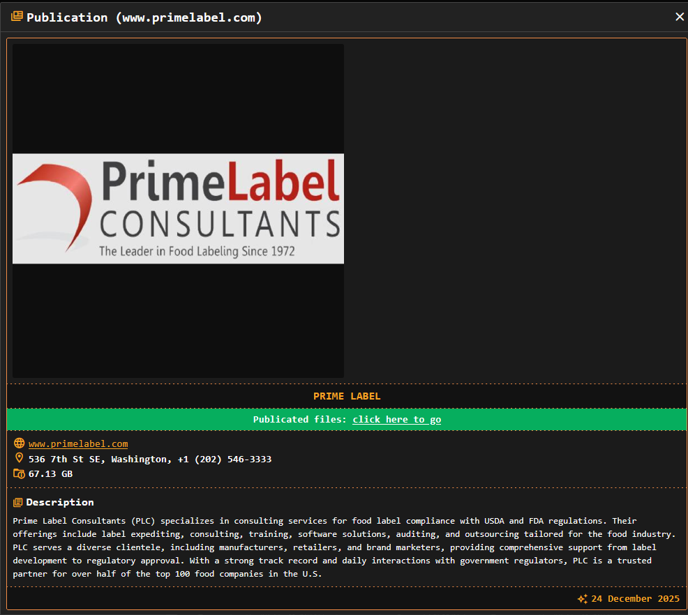Click the '67.13 GB' size text

coord(50,474)
